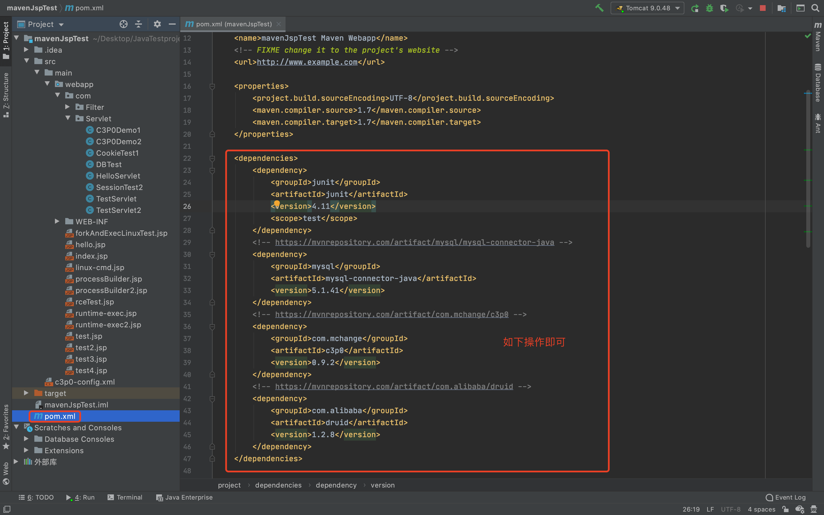Expand the WEB-INF folder
The width and height of the screenshot is (824, 515).
tap(57, 221)
